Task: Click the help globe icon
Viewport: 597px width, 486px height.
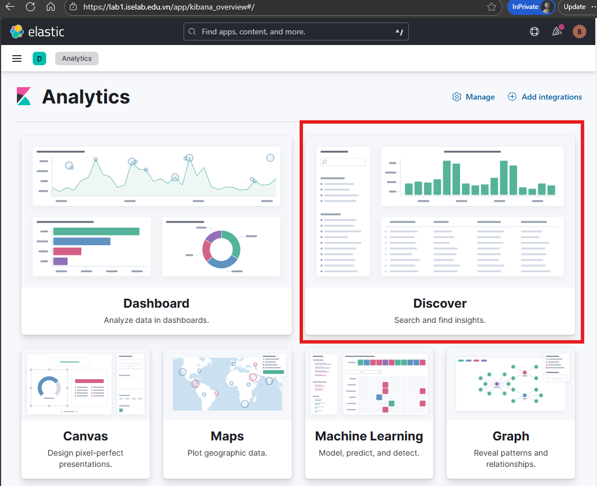Action: coord(534,31)
